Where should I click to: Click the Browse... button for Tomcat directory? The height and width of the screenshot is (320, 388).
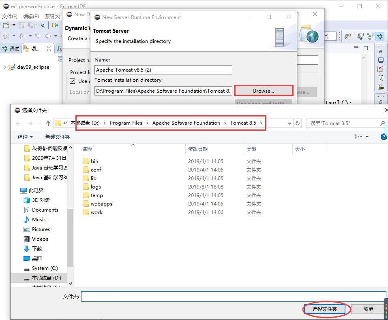(x=264, y=91)
